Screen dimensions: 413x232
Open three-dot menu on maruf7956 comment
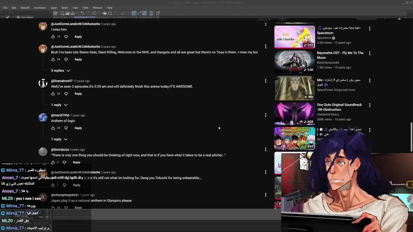(x=266, y=115)
